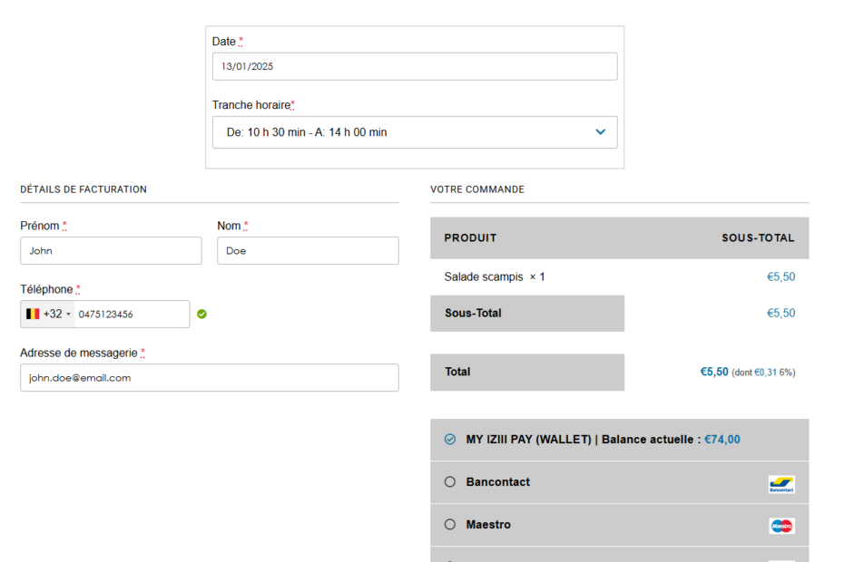Click the Maestro card logo
The image size is (844, 562).
780,526
